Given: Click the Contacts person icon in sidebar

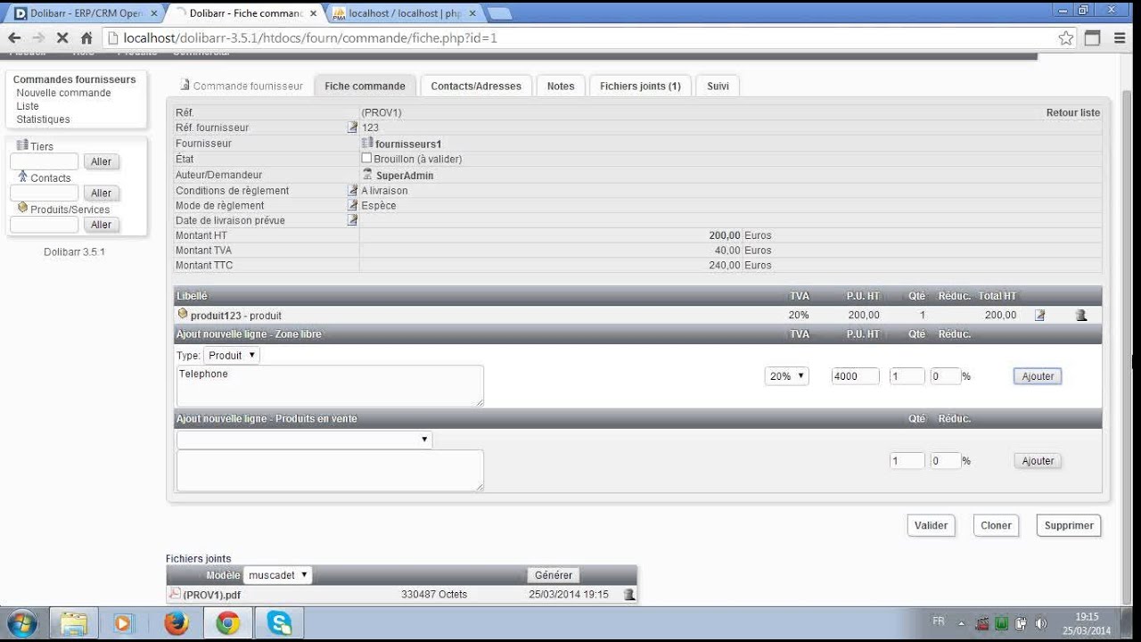Looking at the screenshot, I should (23, 177).
